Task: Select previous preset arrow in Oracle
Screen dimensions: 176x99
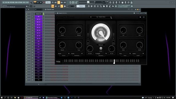Action: (x=91, y=17)
